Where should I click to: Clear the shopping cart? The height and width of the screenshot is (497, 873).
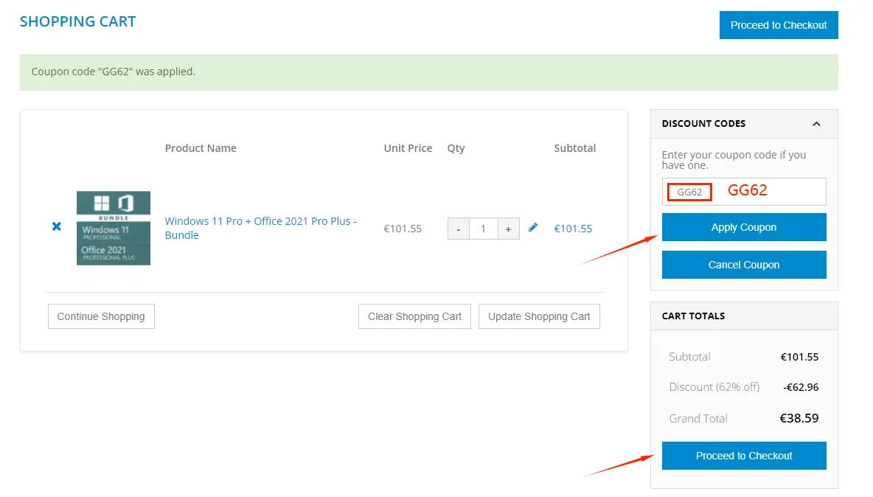(414, 316)
